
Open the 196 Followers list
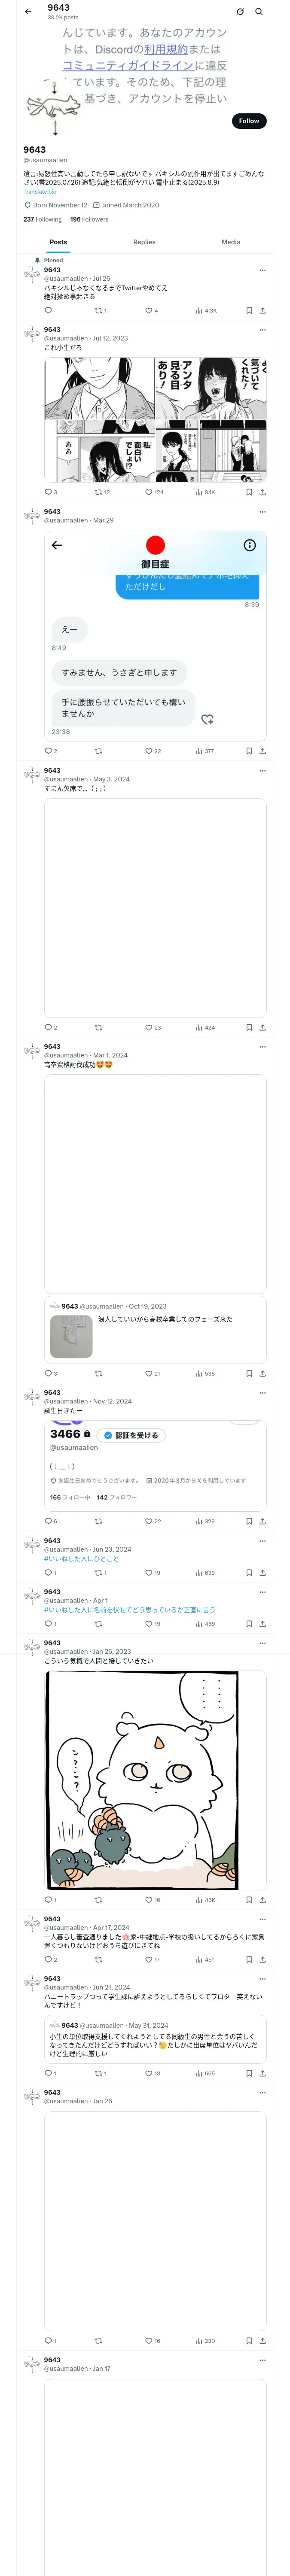coord(89,219)
